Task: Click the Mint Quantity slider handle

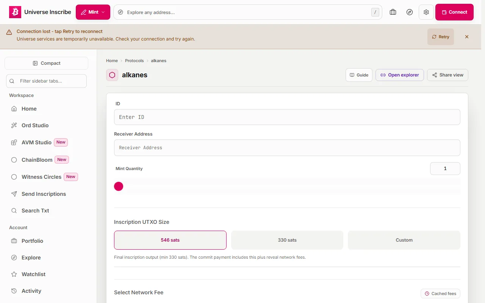Action: [x=119, y=186]
